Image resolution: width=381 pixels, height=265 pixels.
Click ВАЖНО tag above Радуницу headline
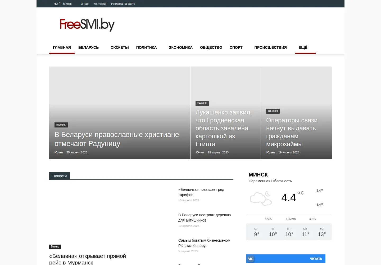[61, 125]
